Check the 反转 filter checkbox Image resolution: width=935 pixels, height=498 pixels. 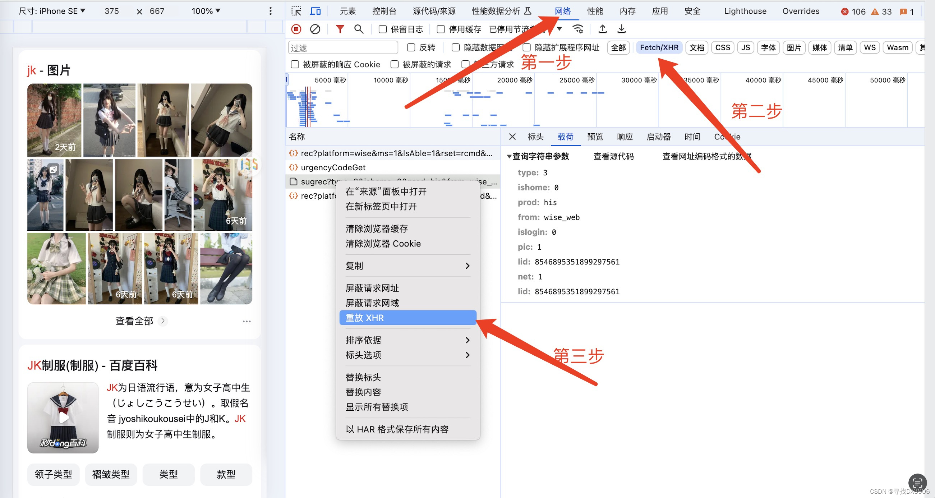411,47
